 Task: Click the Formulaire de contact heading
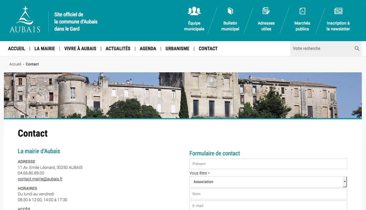[x=215, y=153]
